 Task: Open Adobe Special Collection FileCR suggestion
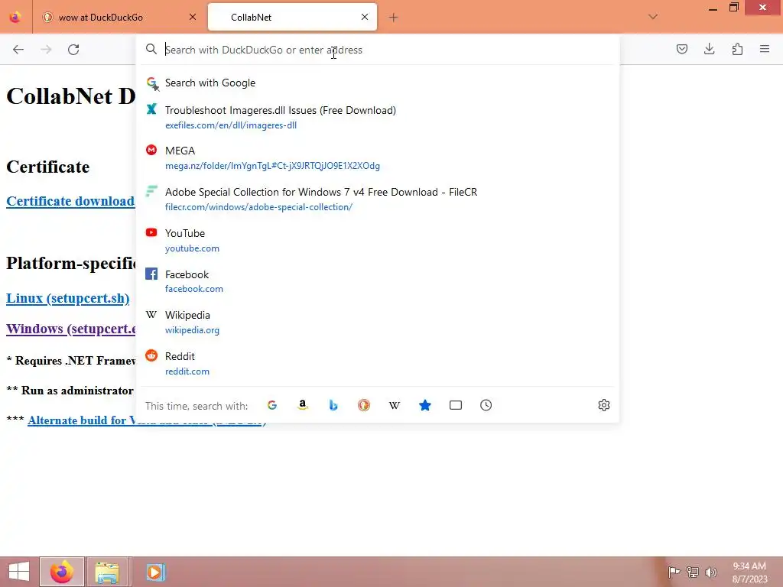[378, 199]
